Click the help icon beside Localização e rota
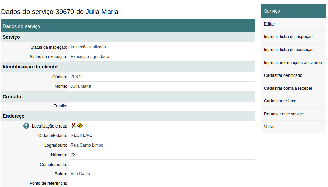Screen dimensions: 328x187 pos(26,126)
